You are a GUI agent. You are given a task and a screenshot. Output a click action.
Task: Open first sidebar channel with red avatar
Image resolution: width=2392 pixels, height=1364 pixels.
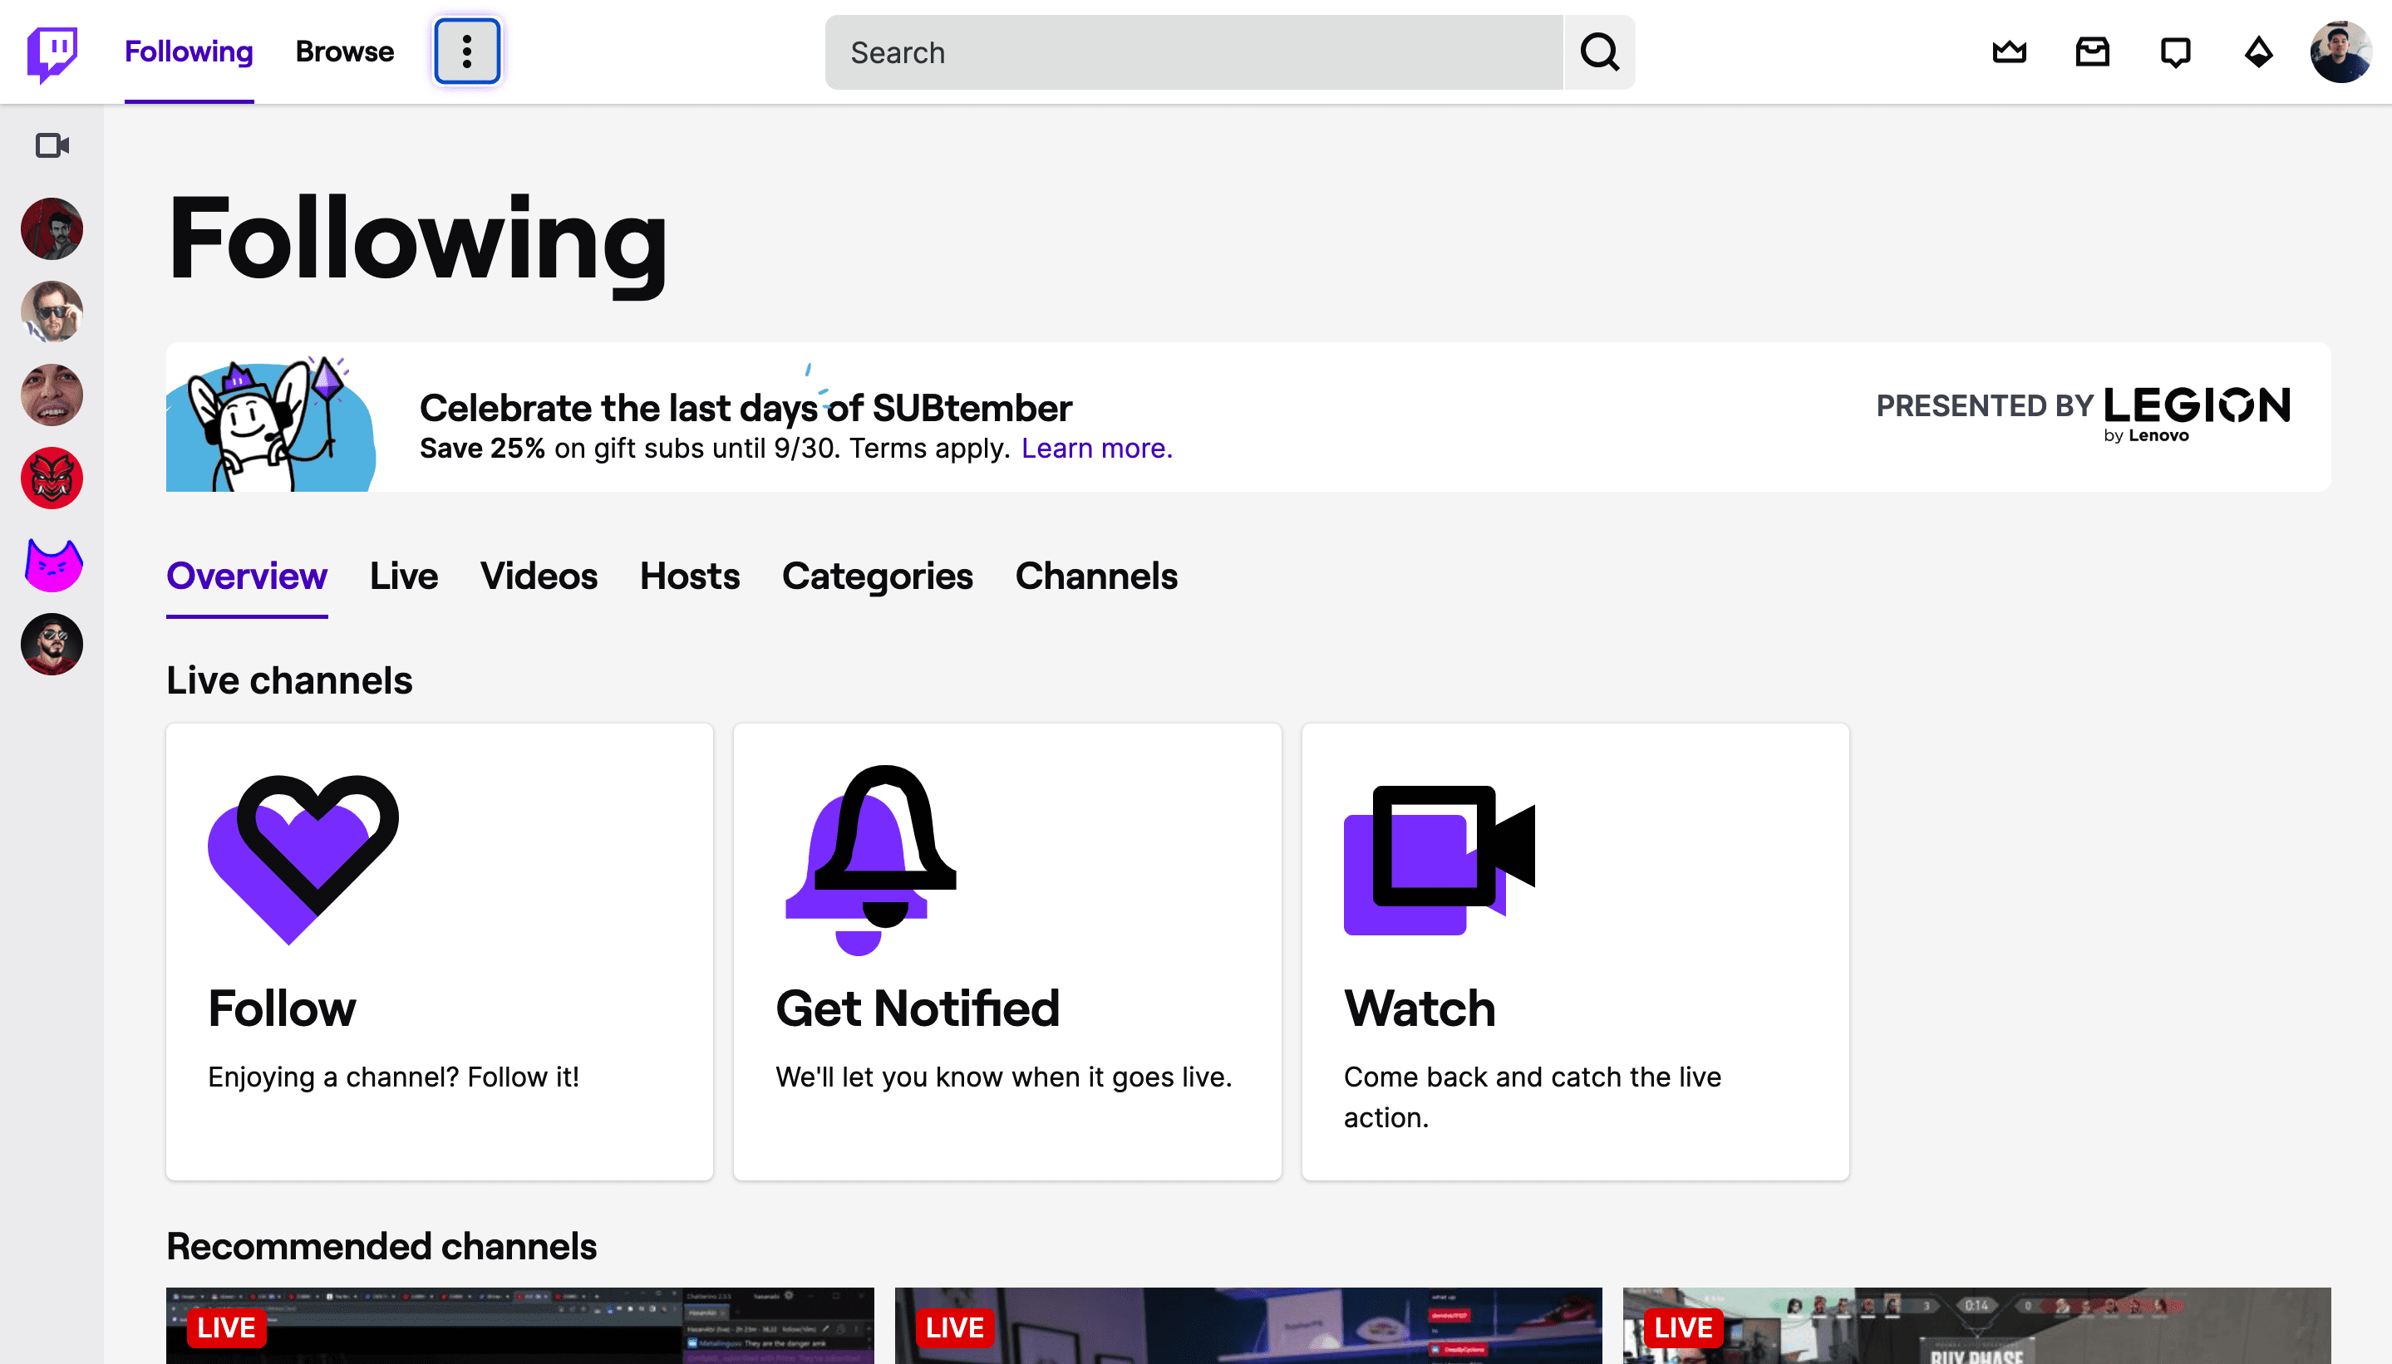[x=52, y=228]
